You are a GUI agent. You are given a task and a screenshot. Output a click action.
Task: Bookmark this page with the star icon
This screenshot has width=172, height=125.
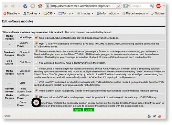click(114, 6)
